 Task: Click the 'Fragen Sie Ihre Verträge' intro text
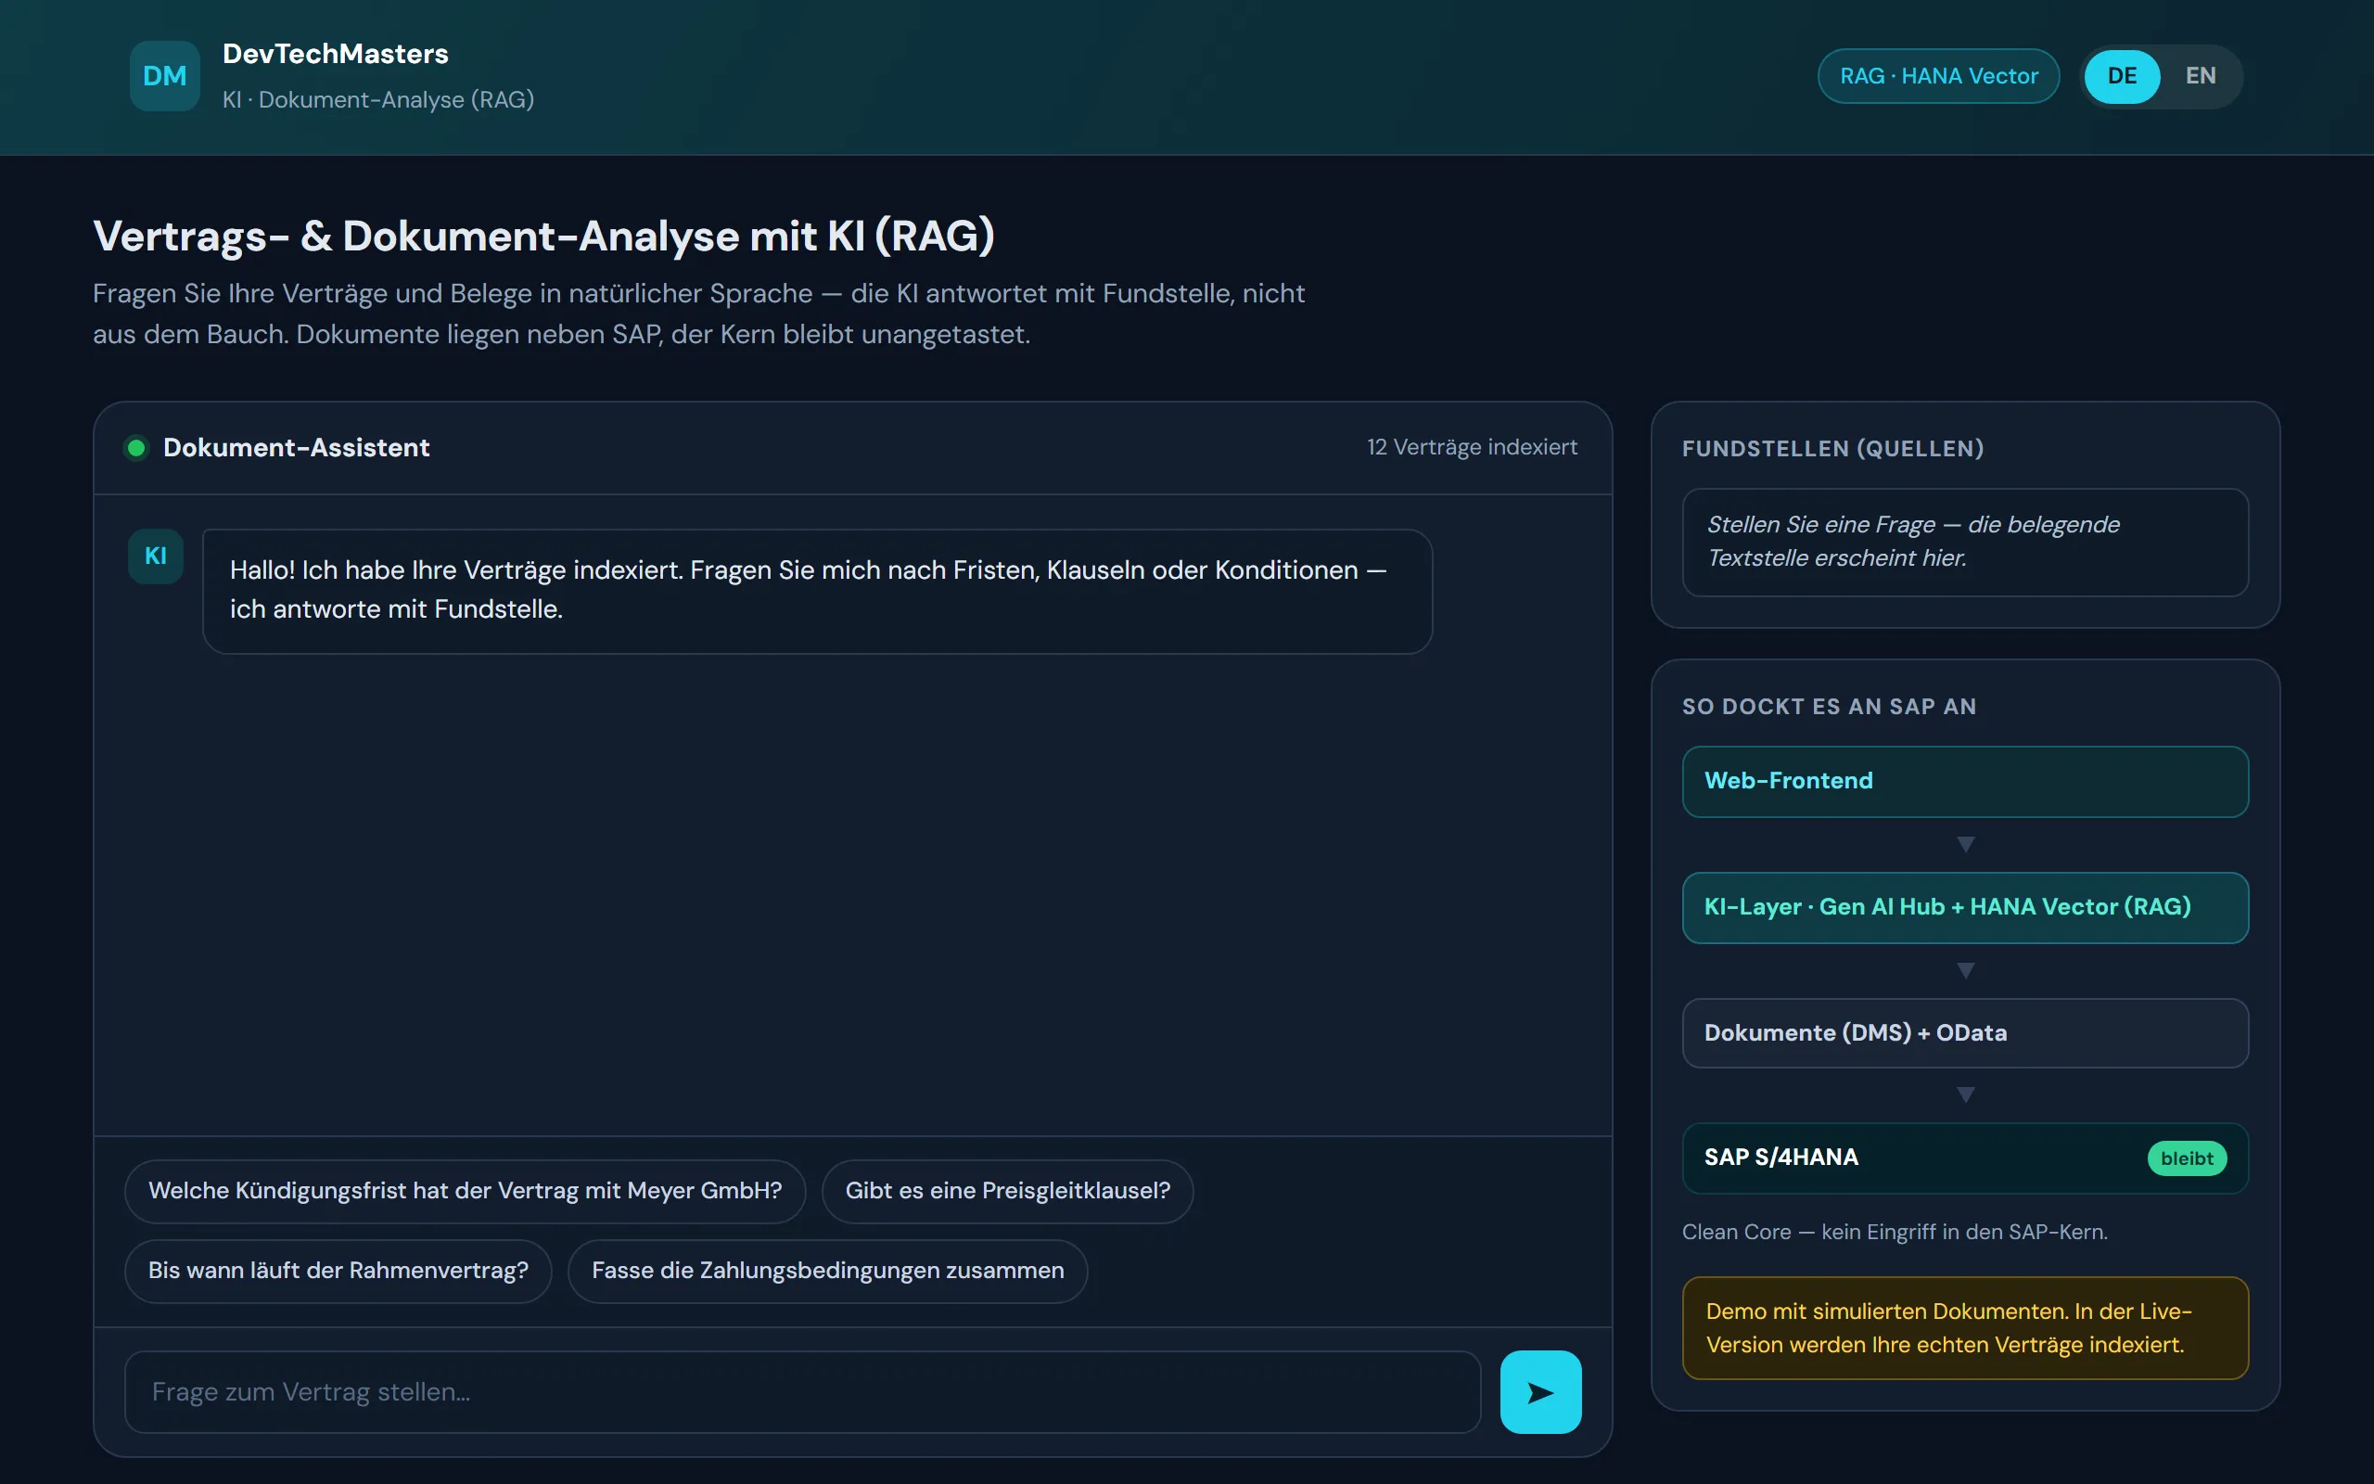point(698,314)
